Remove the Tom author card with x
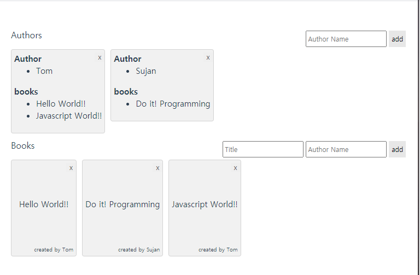The height and width of the screenshot is (275, 420). tap(100, 57)
